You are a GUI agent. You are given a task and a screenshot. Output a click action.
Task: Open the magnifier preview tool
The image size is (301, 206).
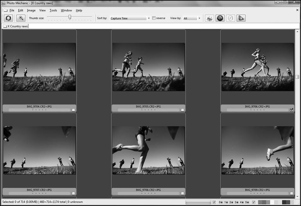coord(21,18)
